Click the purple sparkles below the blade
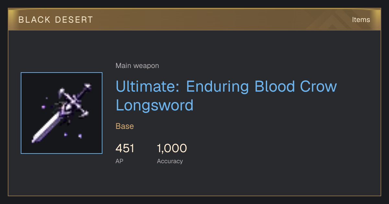Viewport: 389px width, 204px height. tap(73, 135)
